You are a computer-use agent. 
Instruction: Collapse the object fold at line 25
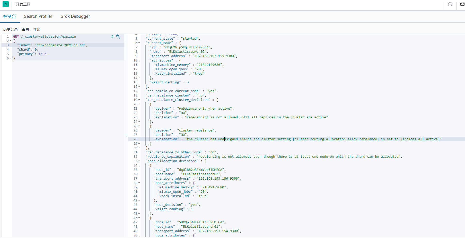pos(139,126)
